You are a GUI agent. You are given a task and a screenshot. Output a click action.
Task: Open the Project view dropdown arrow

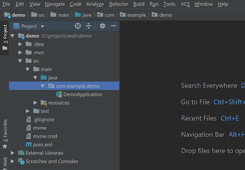(x=42, y=26)
